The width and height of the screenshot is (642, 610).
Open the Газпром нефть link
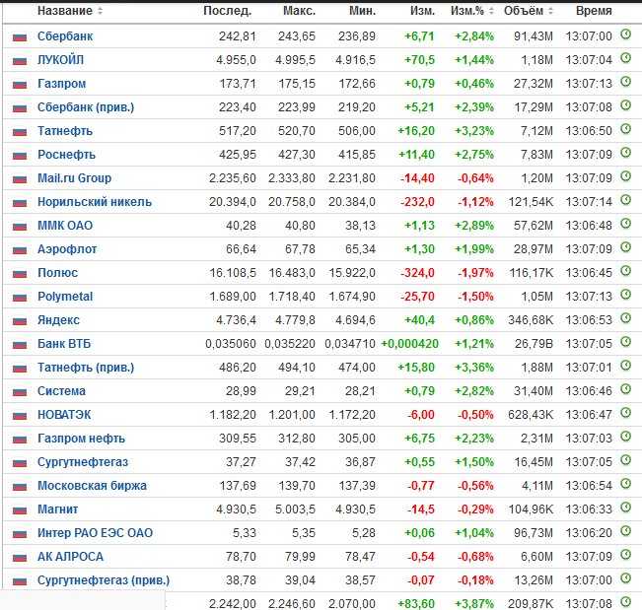point(82,439)
